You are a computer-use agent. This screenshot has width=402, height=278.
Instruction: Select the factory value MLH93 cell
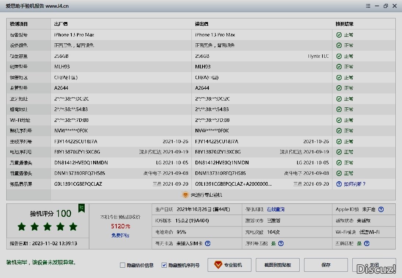coord(62,67)
